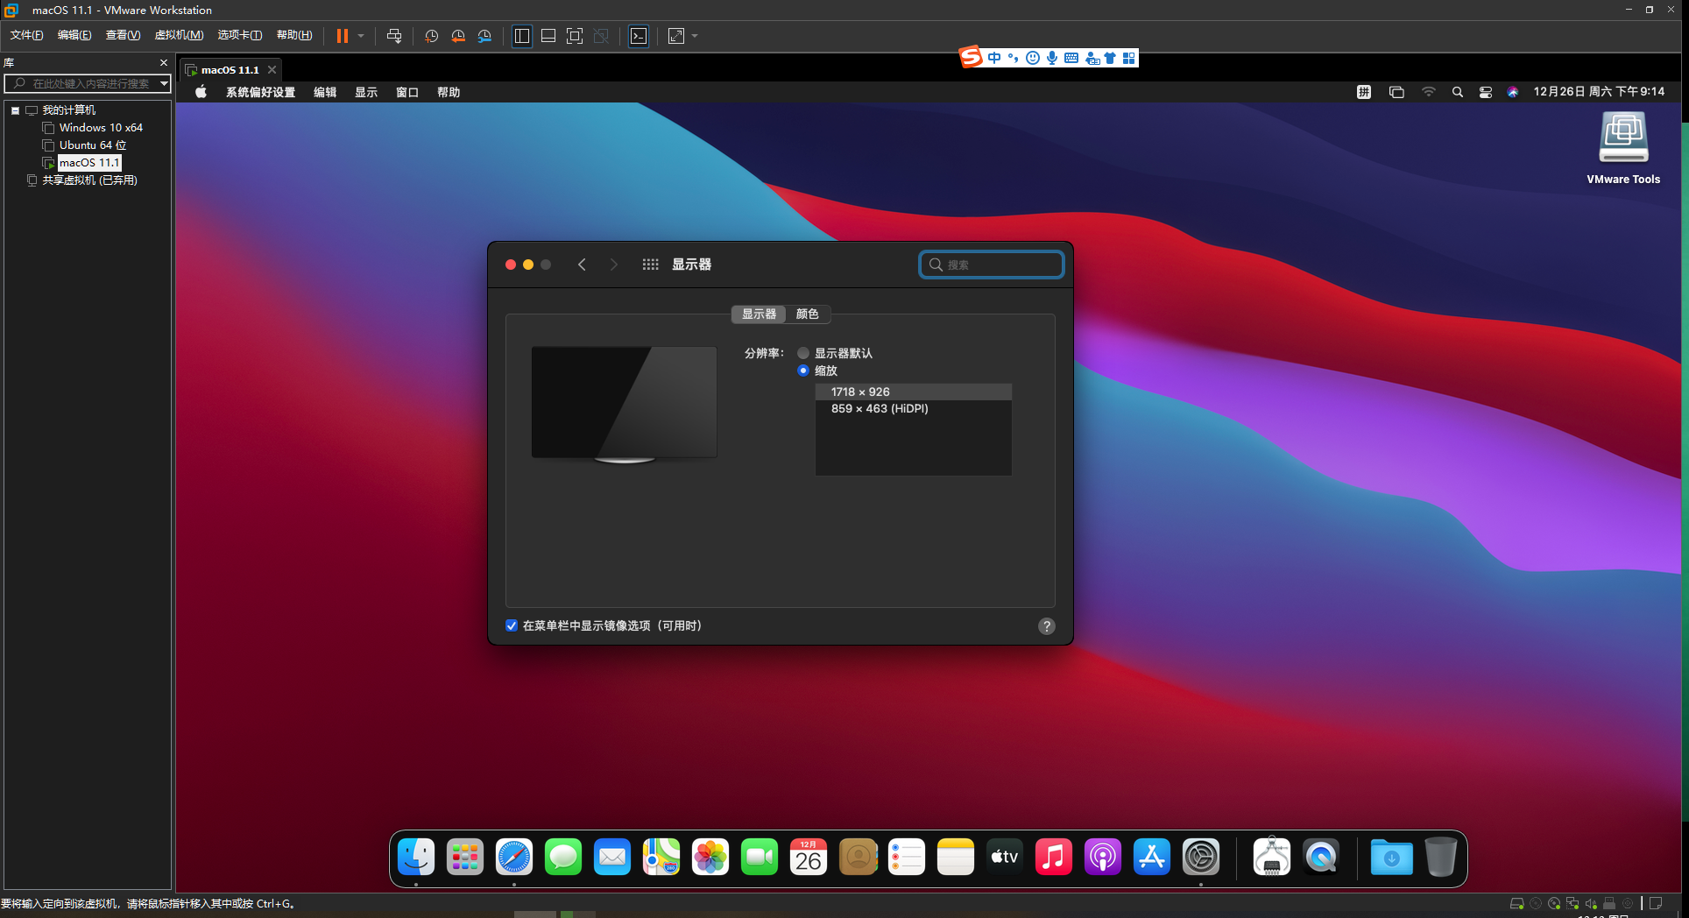
Task: Launch Siri from the menu bar
Action: coord(1513,92)
